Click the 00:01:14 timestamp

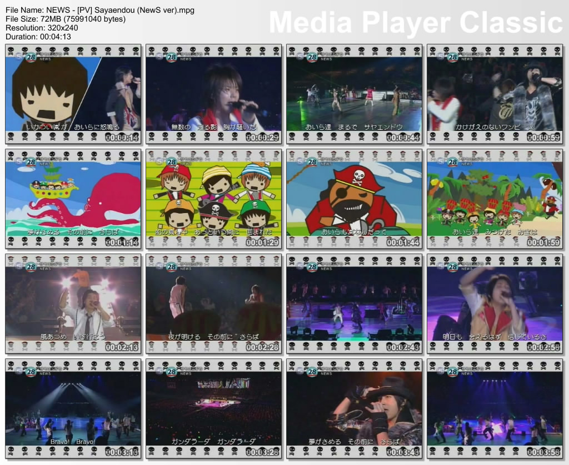[122, 242]
